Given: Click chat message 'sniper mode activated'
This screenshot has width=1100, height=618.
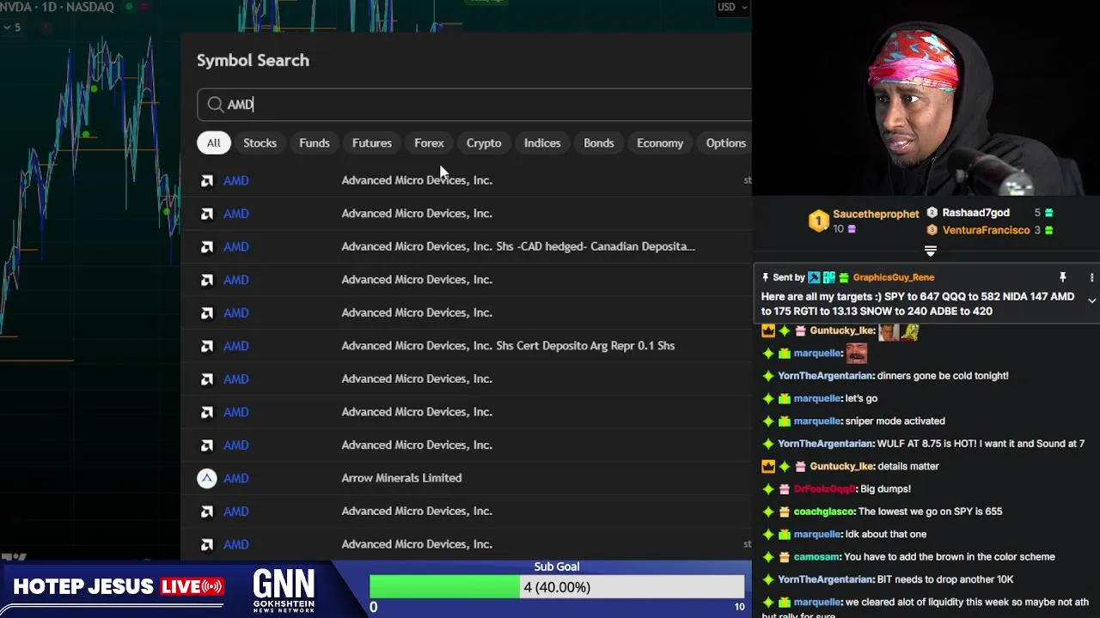Looking at the screenshot, I should pos(895,421).
